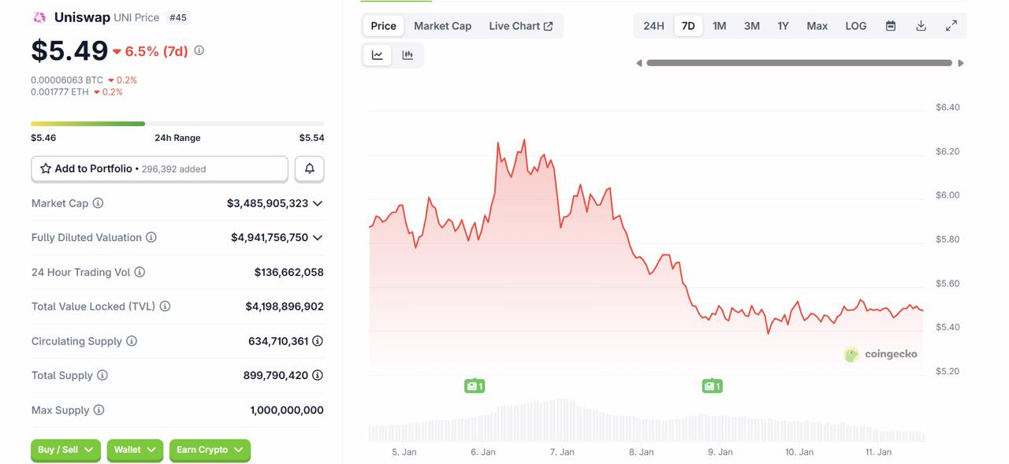Click the download chart data icon
Viewport: 1009px width, 464px height.
pyautogui.click(x=921, y=25)
